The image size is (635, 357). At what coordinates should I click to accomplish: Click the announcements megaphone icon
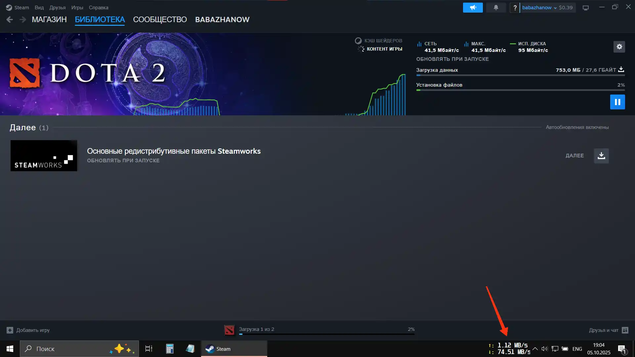pos(473,7)
